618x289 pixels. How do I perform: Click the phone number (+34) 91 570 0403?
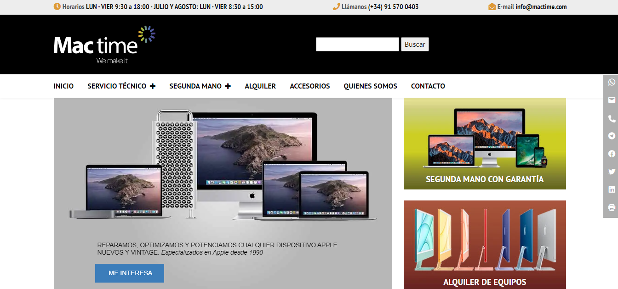(x=393, y=7)
